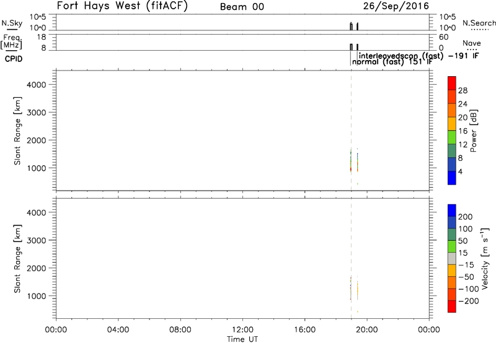Click the 'Velocity [m s-1]' colorbar label
The height and width of the screenshot is (343, 496).
click(x=485, y=258)
